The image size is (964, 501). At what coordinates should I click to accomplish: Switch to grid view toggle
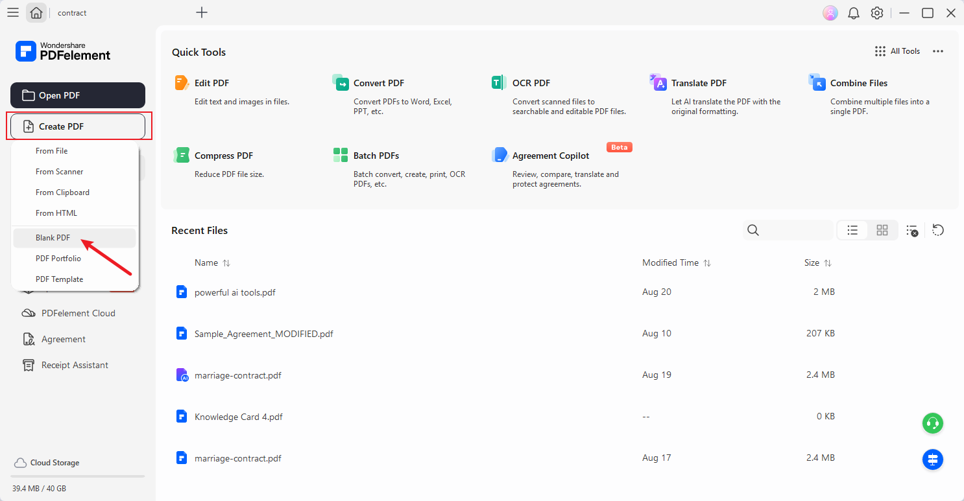[x=882, y=230]
